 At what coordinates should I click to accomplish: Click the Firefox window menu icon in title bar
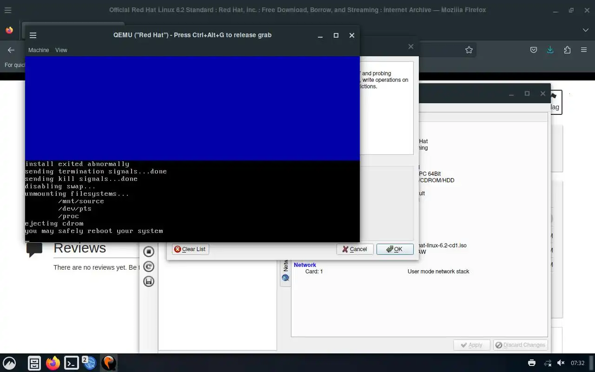click(8, 10)
